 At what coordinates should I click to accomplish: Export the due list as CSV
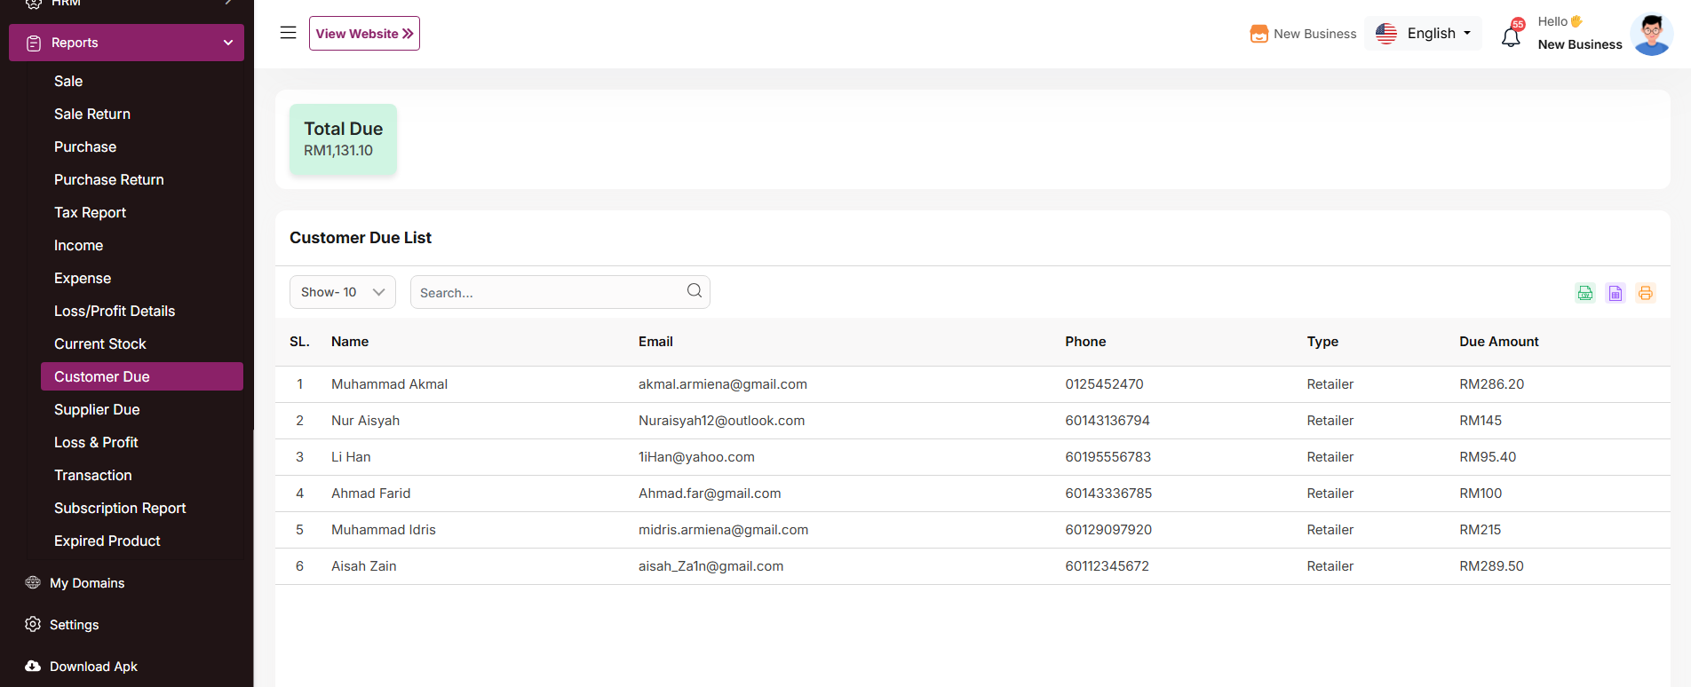click(x=1585, y=293)
